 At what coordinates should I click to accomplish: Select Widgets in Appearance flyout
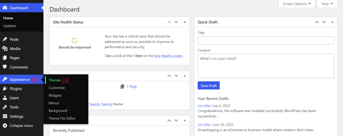tap(55, 95)
